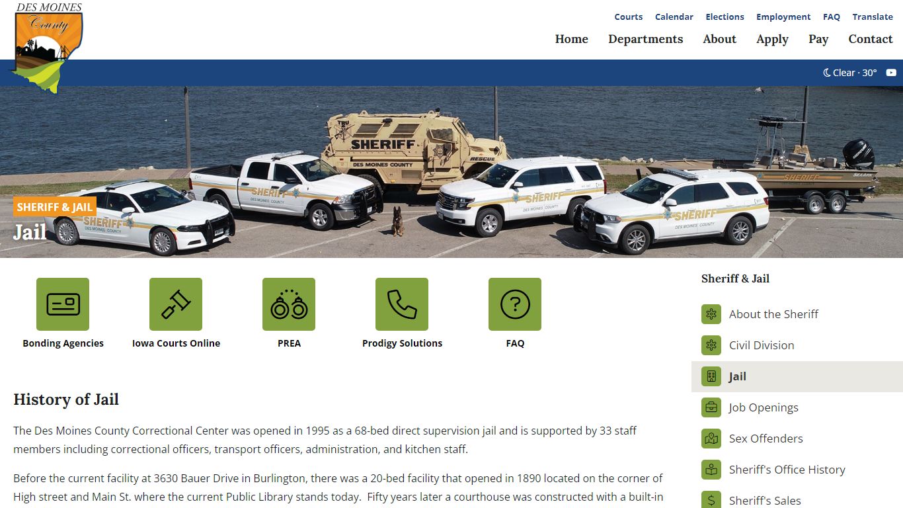Image resolution: width=903 pixels, height=508 pixels.
Task: Go to the Employment link
Action: 783,17
